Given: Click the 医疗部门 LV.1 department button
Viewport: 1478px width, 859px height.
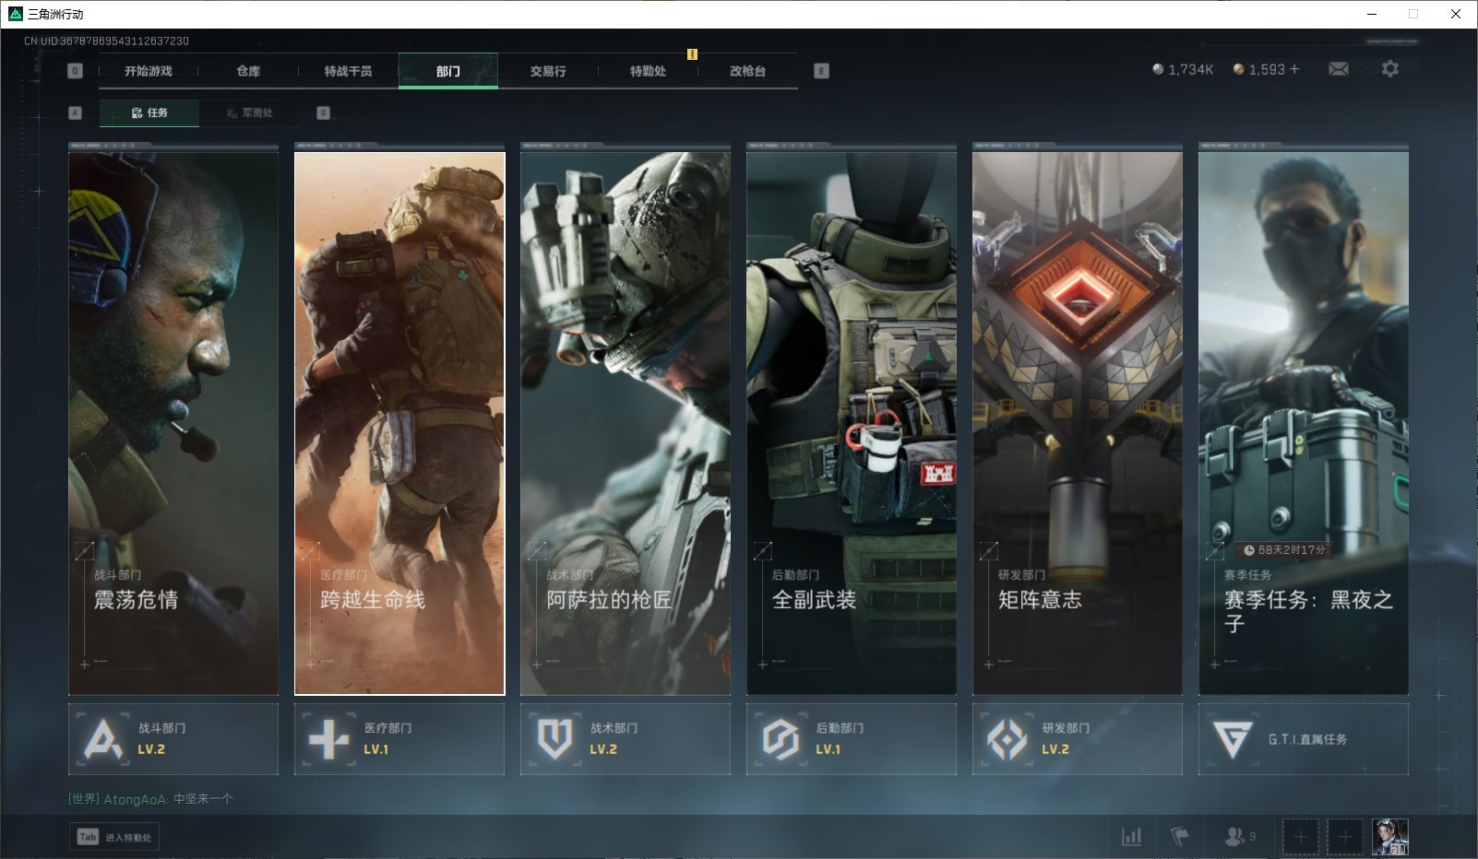Looking at the screenshot, I should (x=399, y=739).
